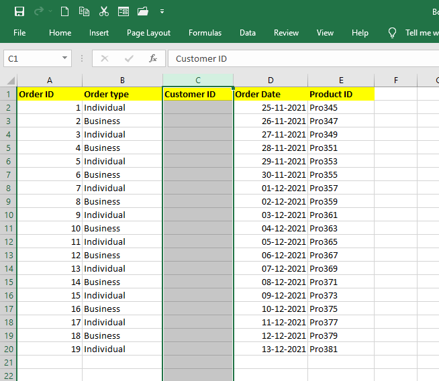Click the formula bar showing Customer ID
Image resolution: width=439 pixels, height=381 pixels.
(x=302, y=59)
